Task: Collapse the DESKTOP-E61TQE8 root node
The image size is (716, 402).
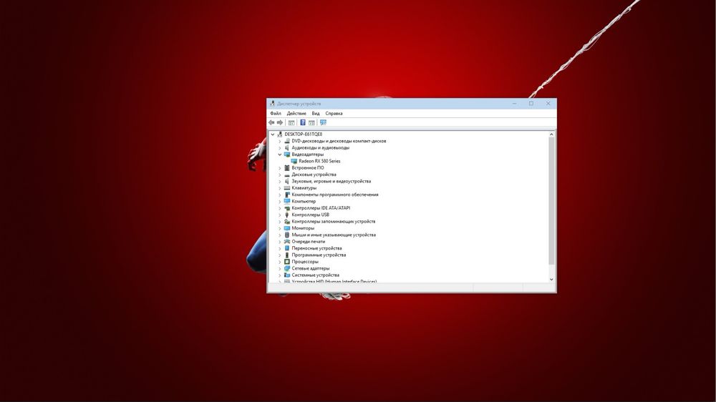Action: click(273, 134)
